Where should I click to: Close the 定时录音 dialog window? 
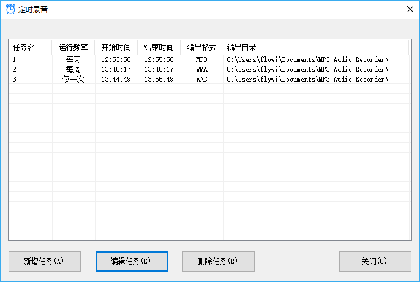click(410, 9)
